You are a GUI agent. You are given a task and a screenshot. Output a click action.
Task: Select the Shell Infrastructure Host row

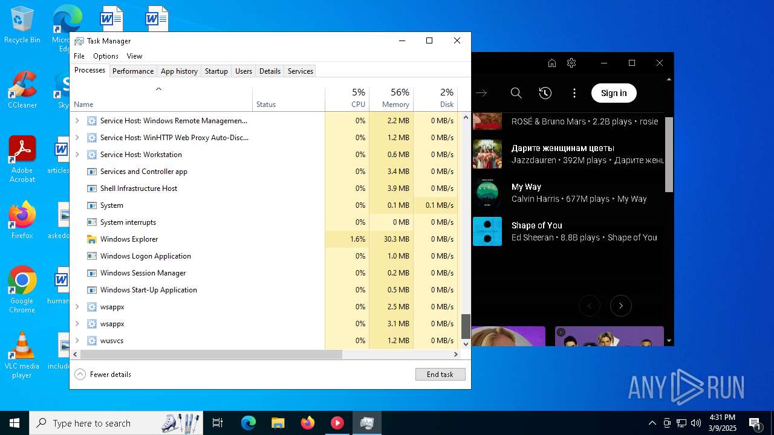(264, 188)
